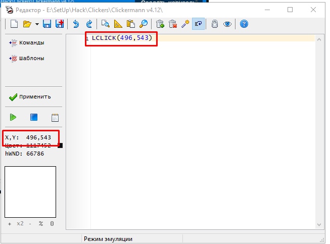This screenshot has width=330, height=244.
Task: Click the white magnifier preview box
Action: pos(30,192)
